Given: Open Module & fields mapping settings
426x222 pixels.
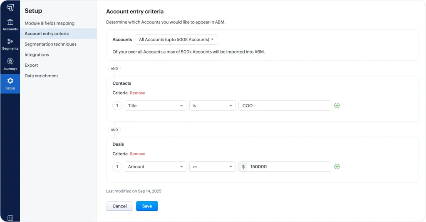Looking at the screenshot, I should point(50,23).
